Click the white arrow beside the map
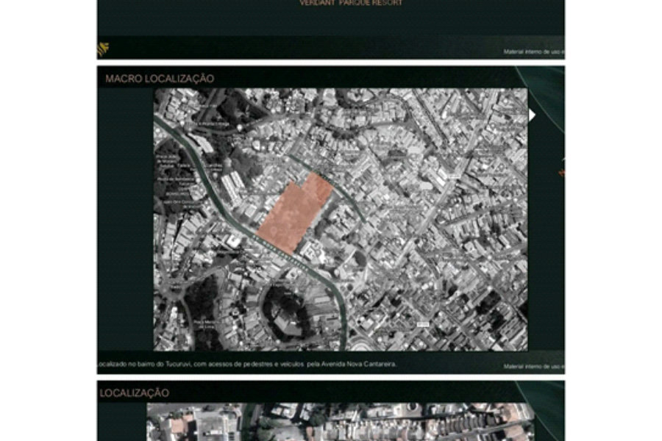Screen dimensions: 662x441 click(x=532, y=115)
